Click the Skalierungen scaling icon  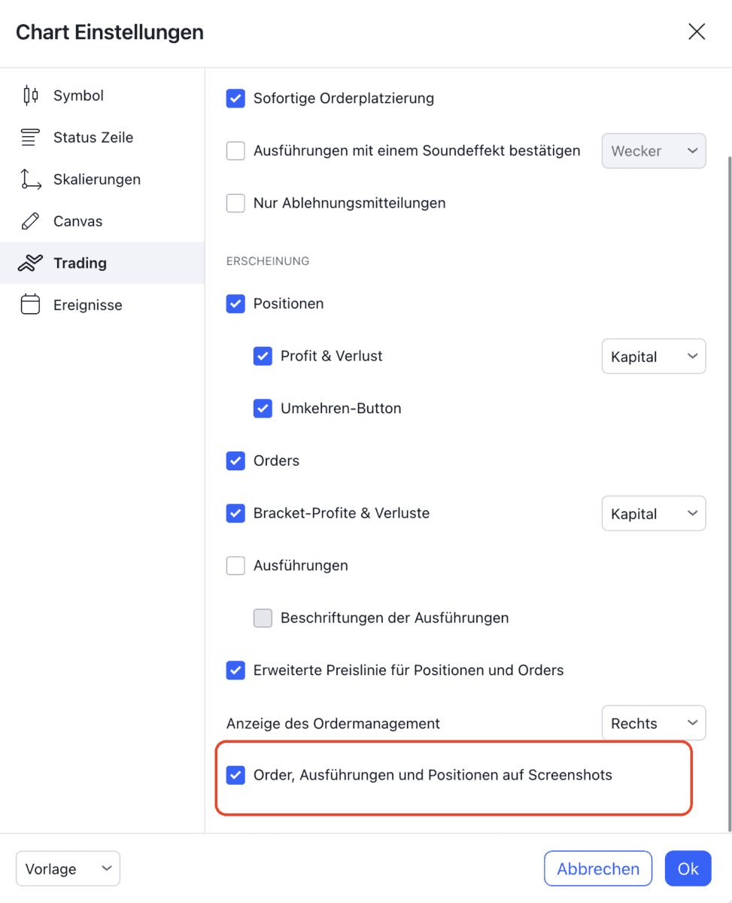[x=29, y=179]
